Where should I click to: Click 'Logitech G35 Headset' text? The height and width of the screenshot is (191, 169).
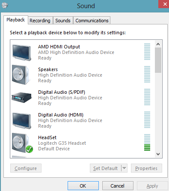[x=62, y=143]
